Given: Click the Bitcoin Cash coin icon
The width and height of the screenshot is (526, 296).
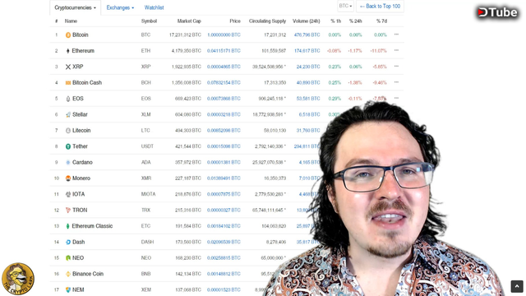Looking at the screenshot, I should [68, 82].
